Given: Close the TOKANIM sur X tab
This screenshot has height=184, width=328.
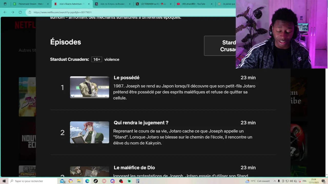Looking at the screenshot, I should [x=171, y=4].
